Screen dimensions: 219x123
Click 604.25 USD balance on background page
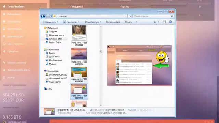pos(13,95)
